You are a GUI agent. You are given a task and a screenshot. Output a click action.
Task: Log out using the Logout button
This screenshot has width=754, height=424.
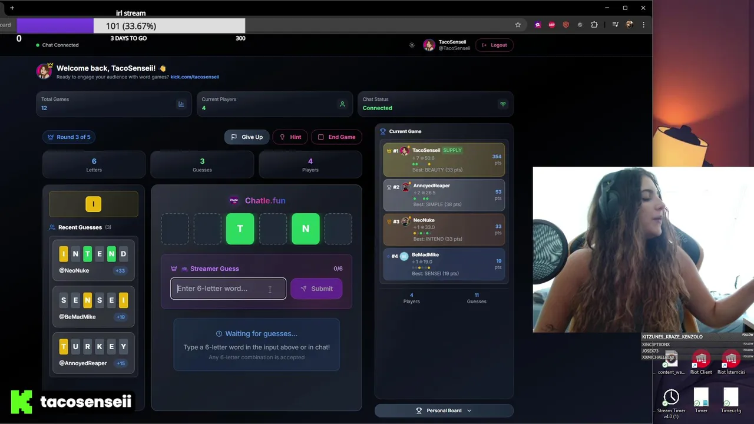click(x=494, y=45)
